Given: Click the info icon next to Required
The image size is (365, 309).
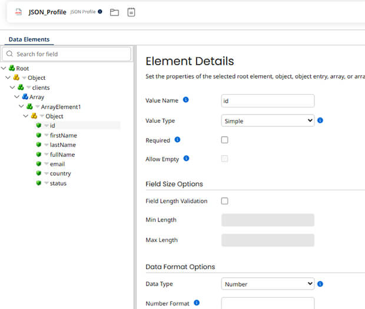Looking at the screenshot, I should coord(177,140).
